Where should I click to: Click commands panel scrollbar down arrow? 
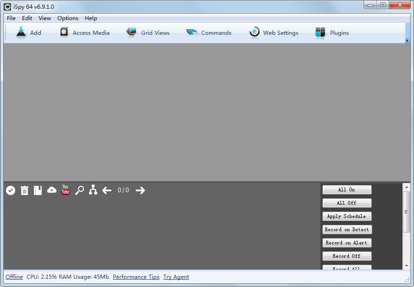click(407, 265)
